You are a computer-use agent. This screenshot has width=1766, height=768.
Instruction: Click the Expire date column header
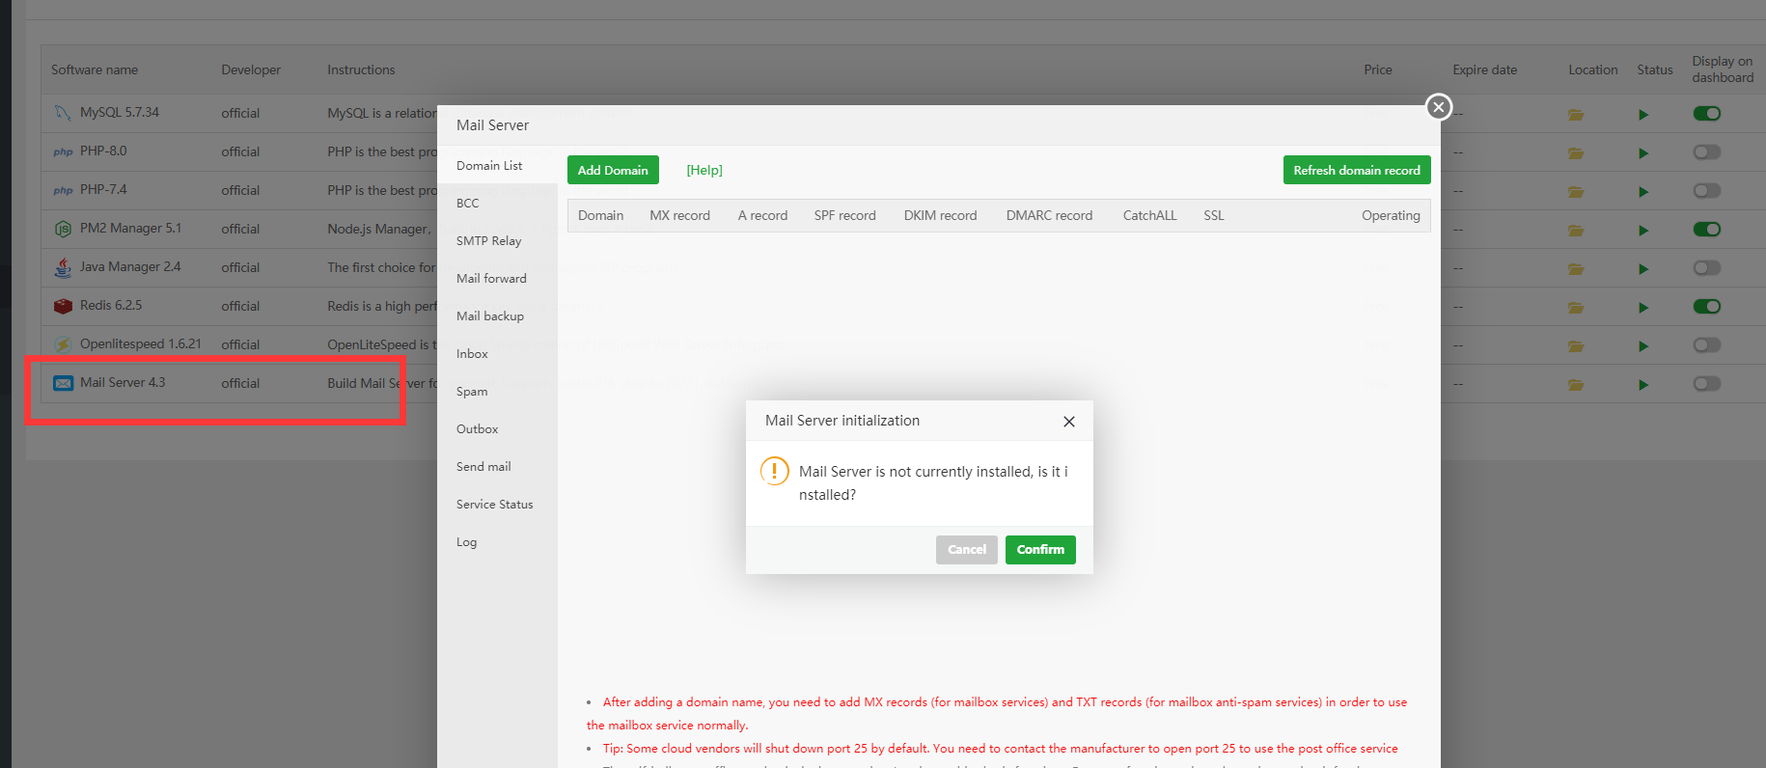coord(1485,69)
